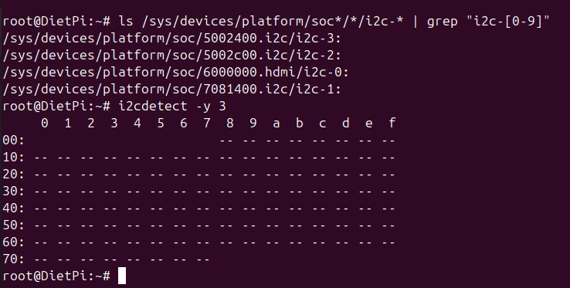Click the 40: row label
Screen dimensions: 570x288
[x=13, y=208]
